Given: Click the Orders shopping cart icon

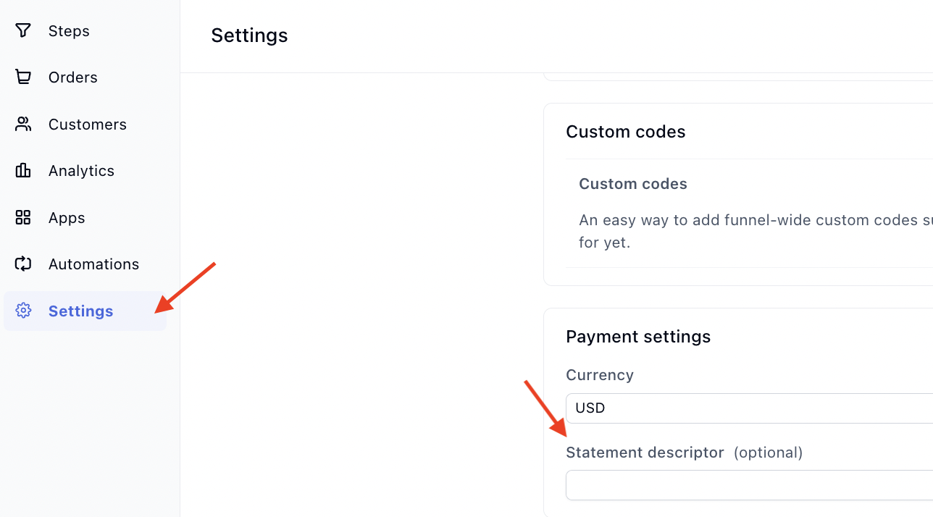Looking at the screenshot, I should click(23, 77).
